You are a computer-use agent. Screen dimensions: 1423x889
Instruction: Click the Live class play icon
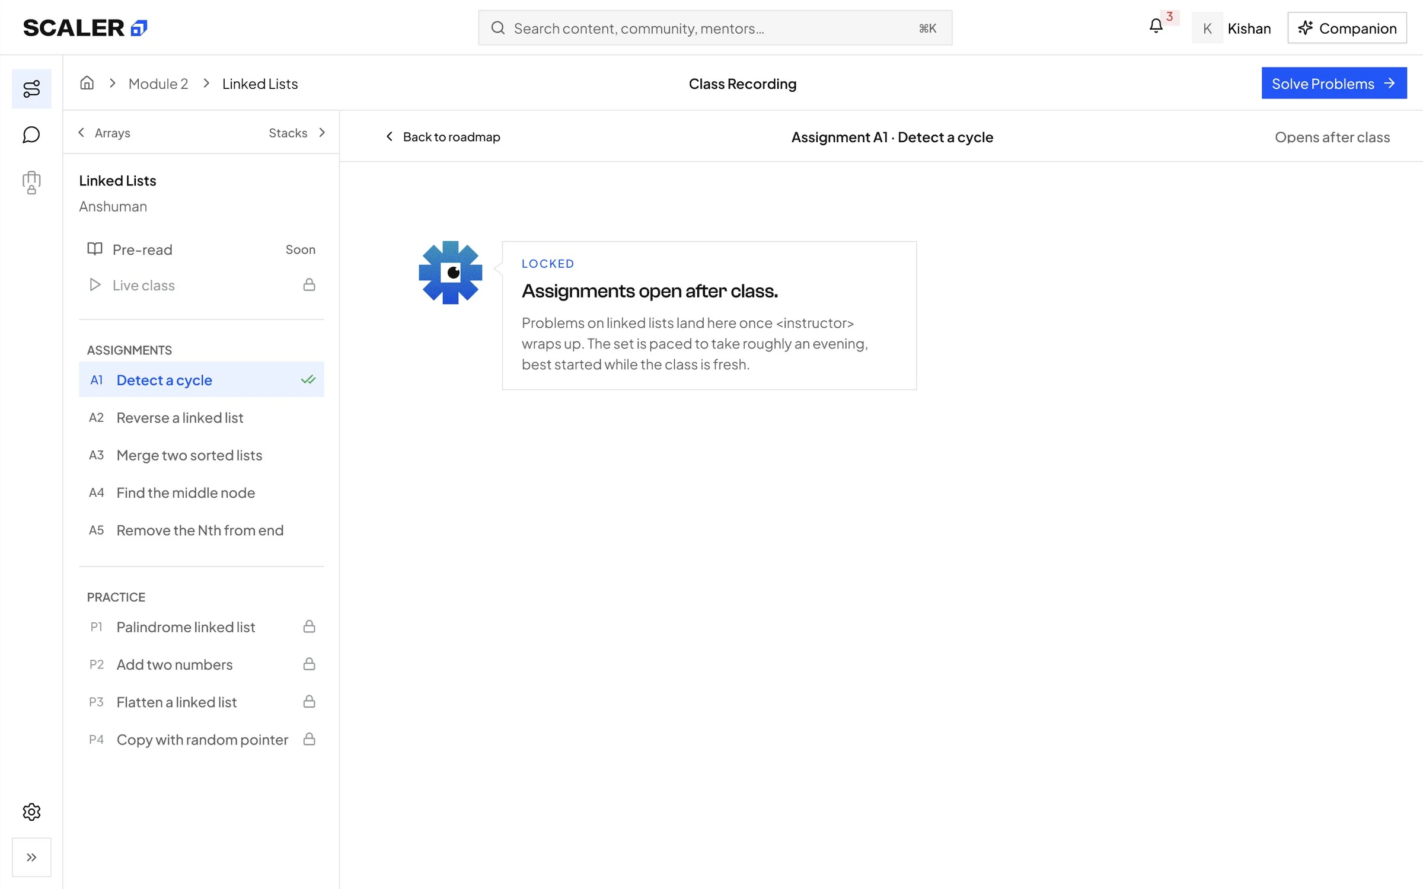[x=95, y=284]
